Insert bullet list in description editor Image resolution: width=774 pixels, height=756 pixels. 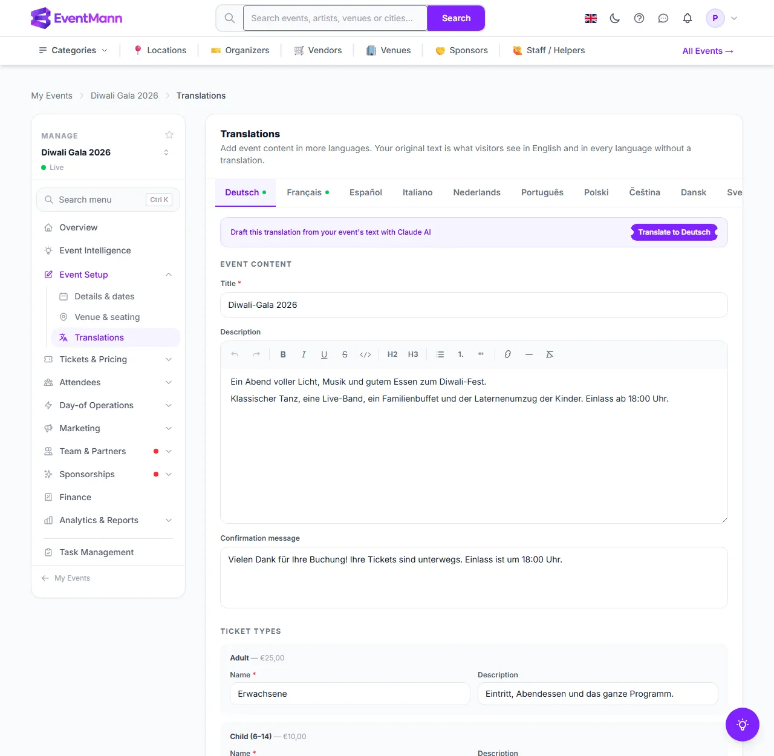[x=440, y=354]
